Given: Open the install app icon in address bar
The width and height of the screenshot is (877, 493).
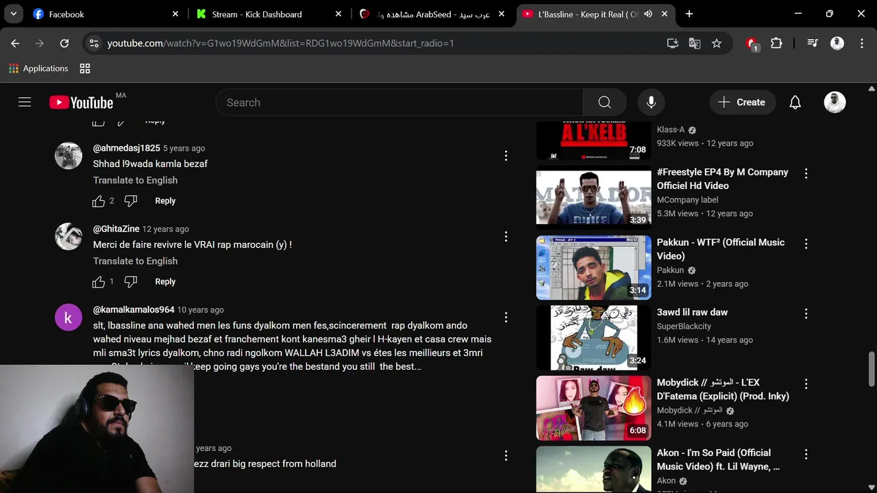Looking at the screenshot, I should pyautogui.click(x=673, y=43).
